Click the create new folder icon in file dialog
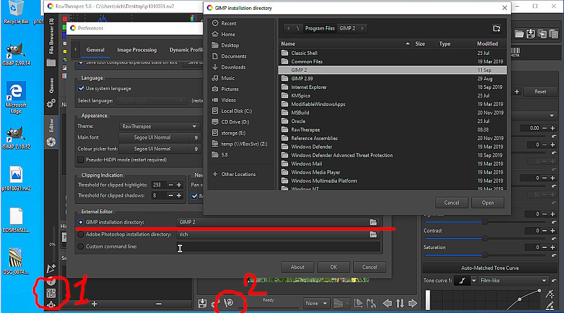 [496, 29]
